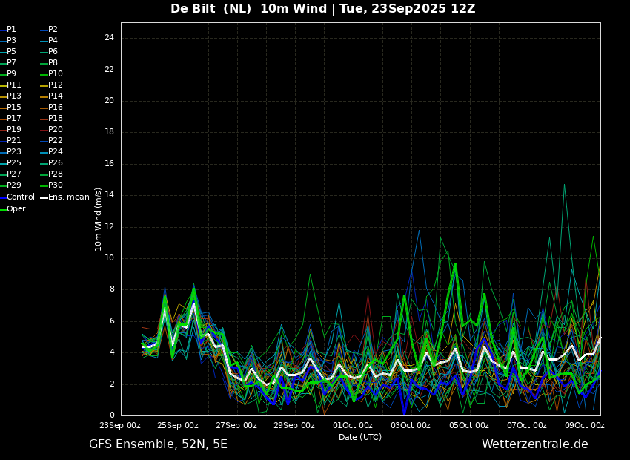Viewport: 630px width, 460px height.
Task: Select the P30 legend entry
Action: [55, 185]
